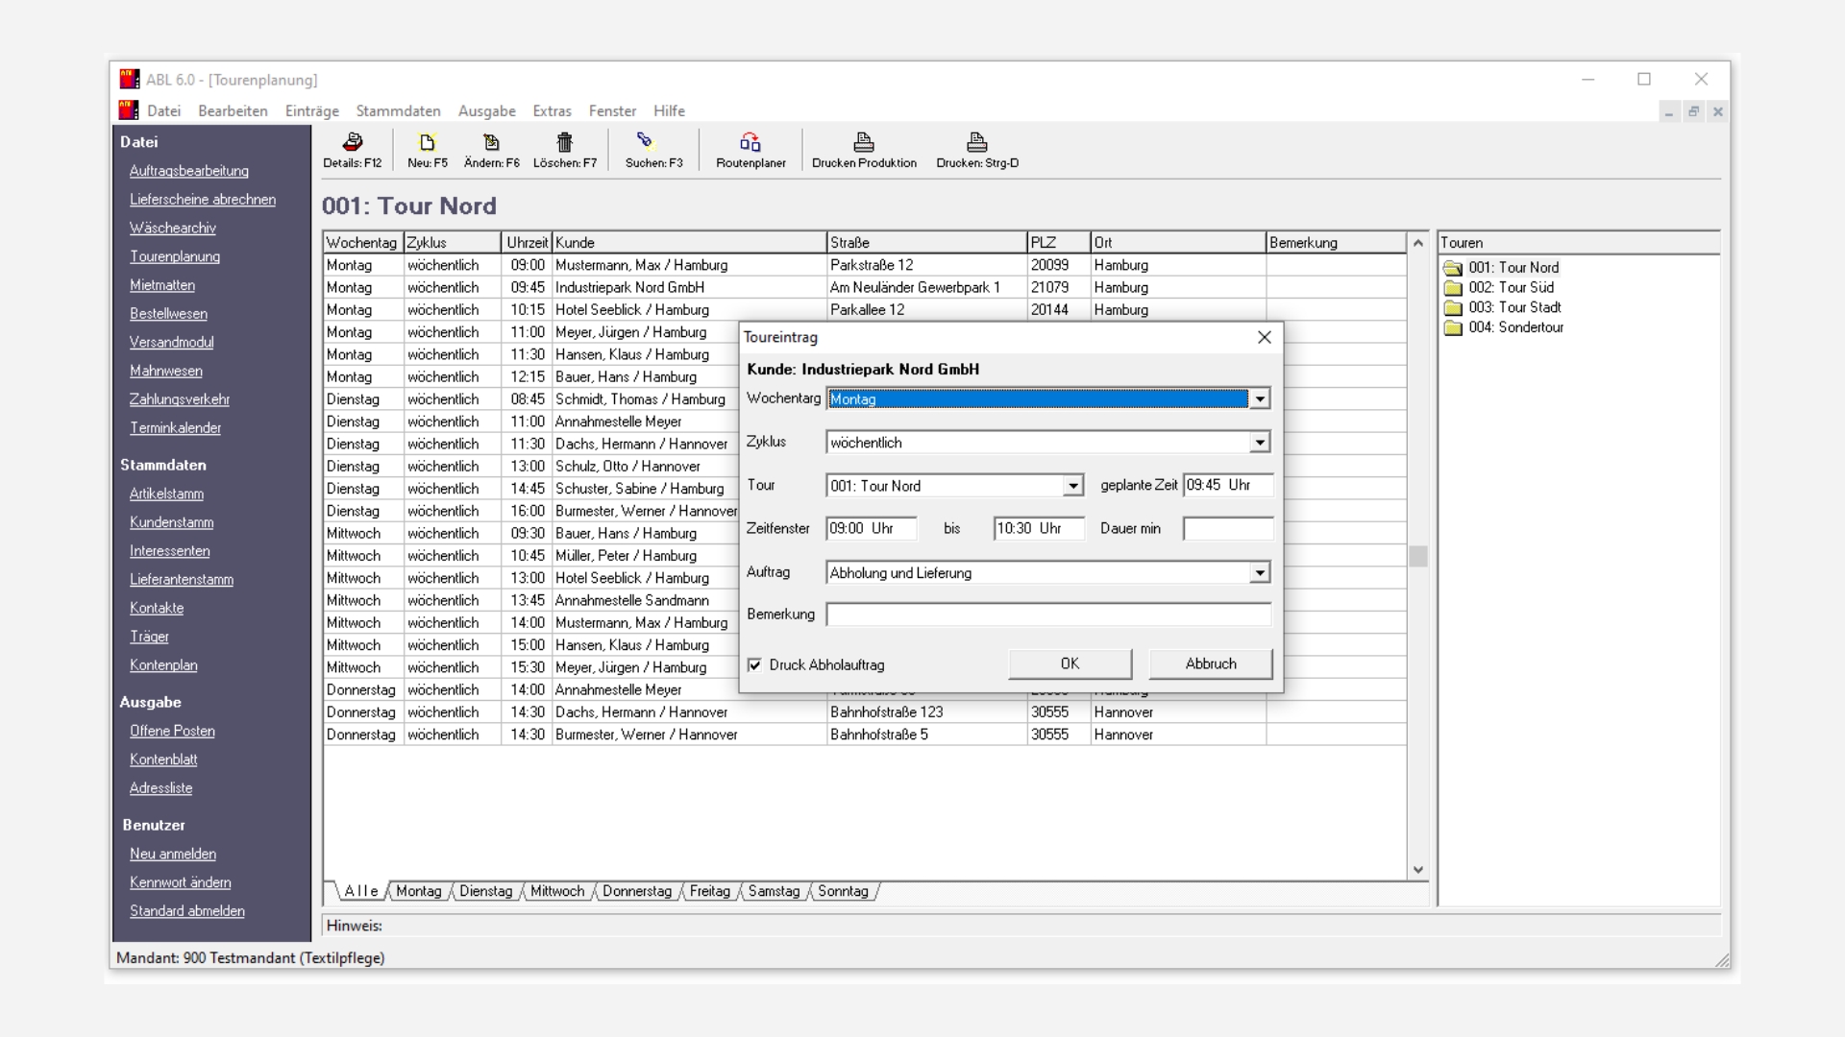
Task: Cancel the dialog with Abbruch
Action: click(x=1211, y=663)
